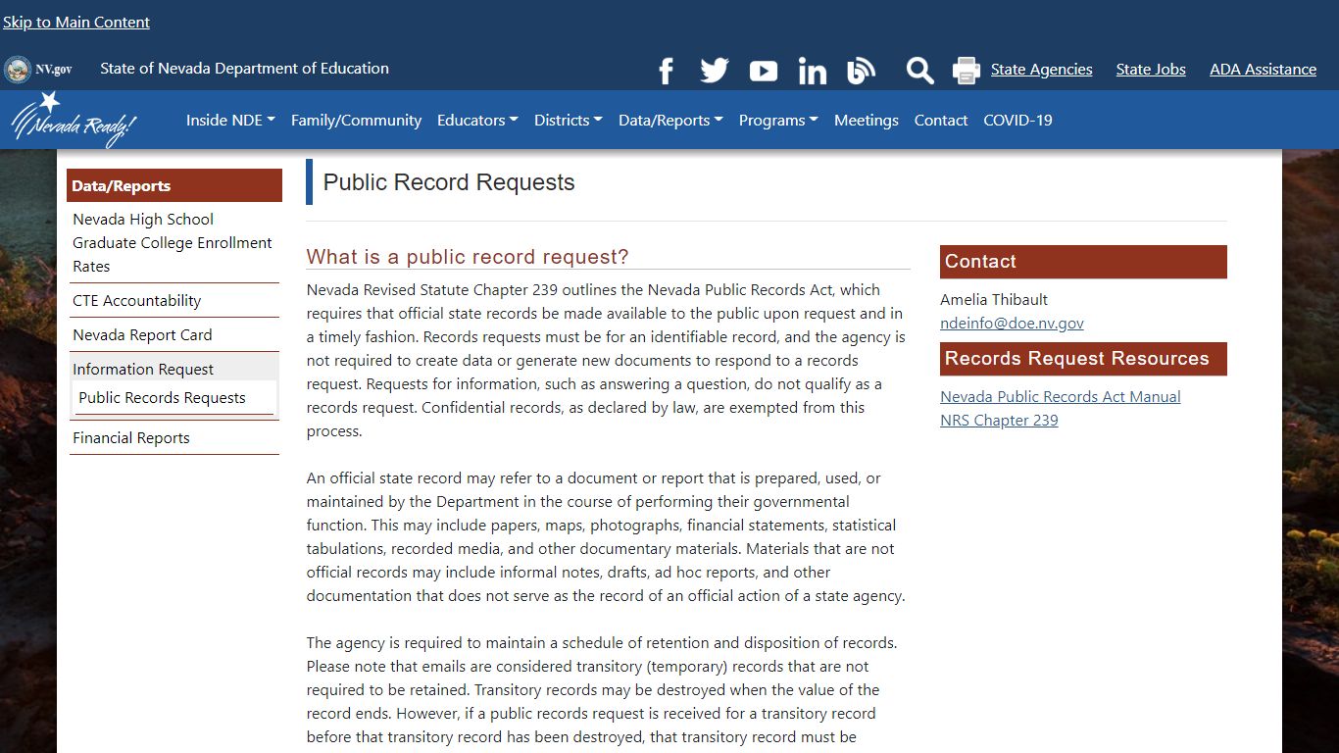The height and width of the screenshot is (753, 1339).
Task: Open the NRS Chapter 239 link
Action: pos(999,420)
